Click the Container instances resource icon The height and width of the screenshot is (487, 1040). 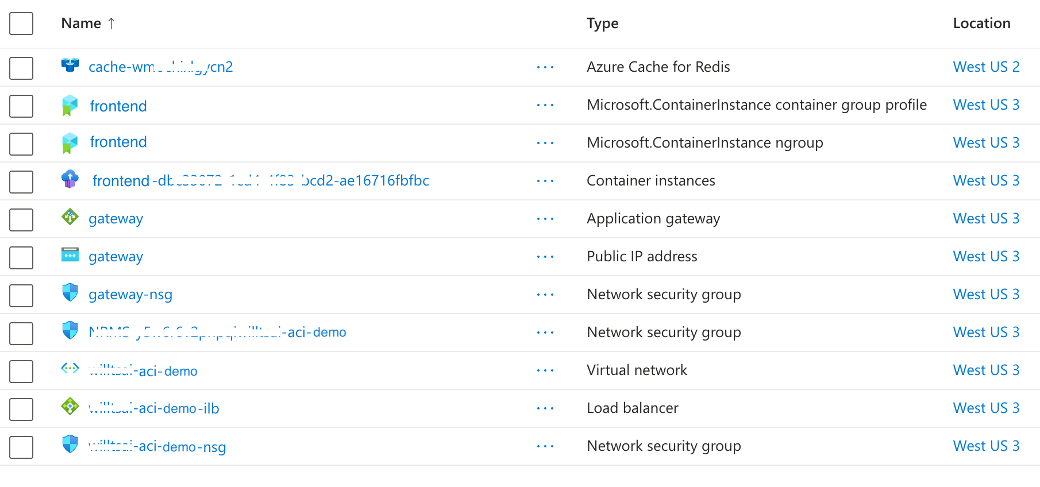pos(70,179)
